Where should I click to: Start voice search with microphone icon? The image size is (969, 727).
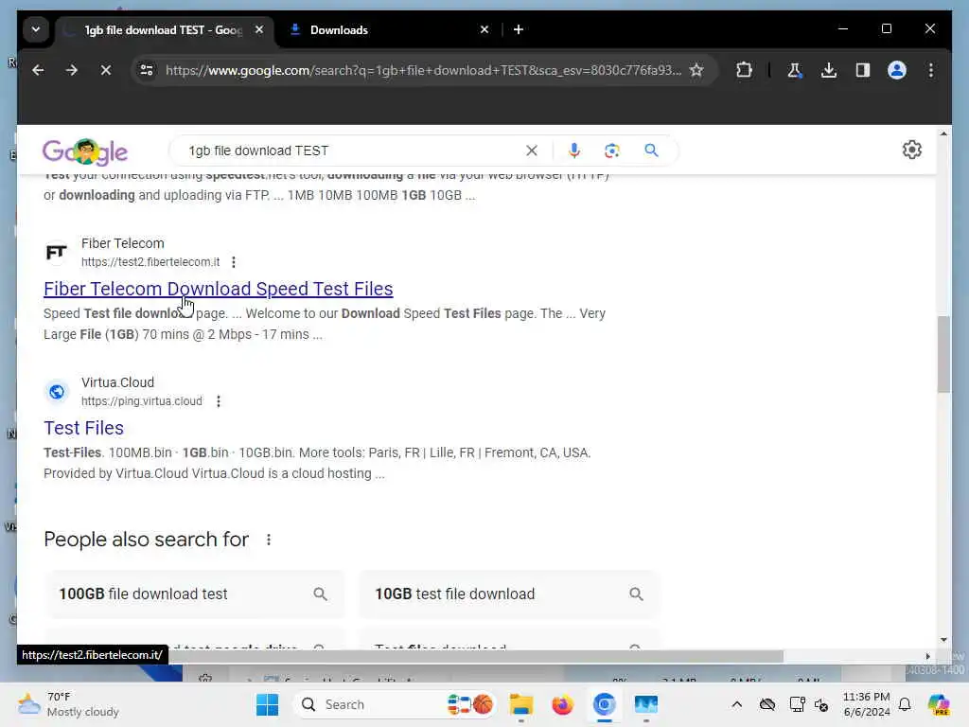(x=574, y=151)
